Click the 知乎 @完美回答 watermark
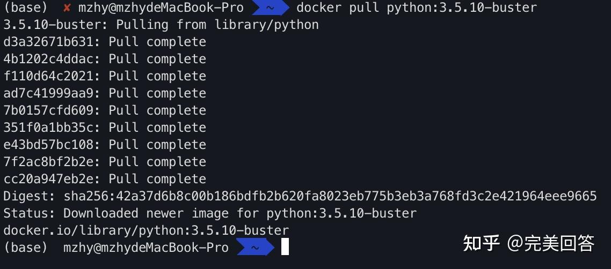This screenshot has height=269, width=611. [x=529, y=243]
